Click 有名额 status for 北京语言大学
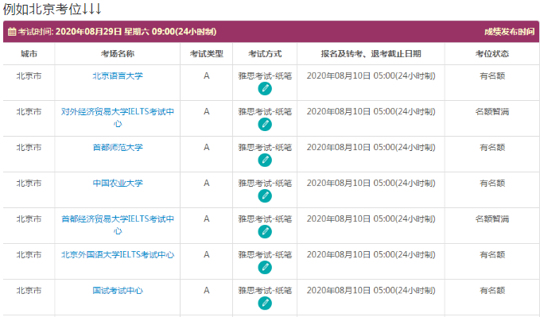The width and height of the screenshot is (540, 317). tap(492, 75)
